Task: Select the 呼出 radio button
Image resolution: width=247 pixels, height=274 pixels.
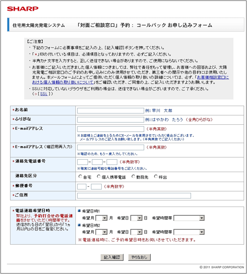Action: tap(156, 177)
